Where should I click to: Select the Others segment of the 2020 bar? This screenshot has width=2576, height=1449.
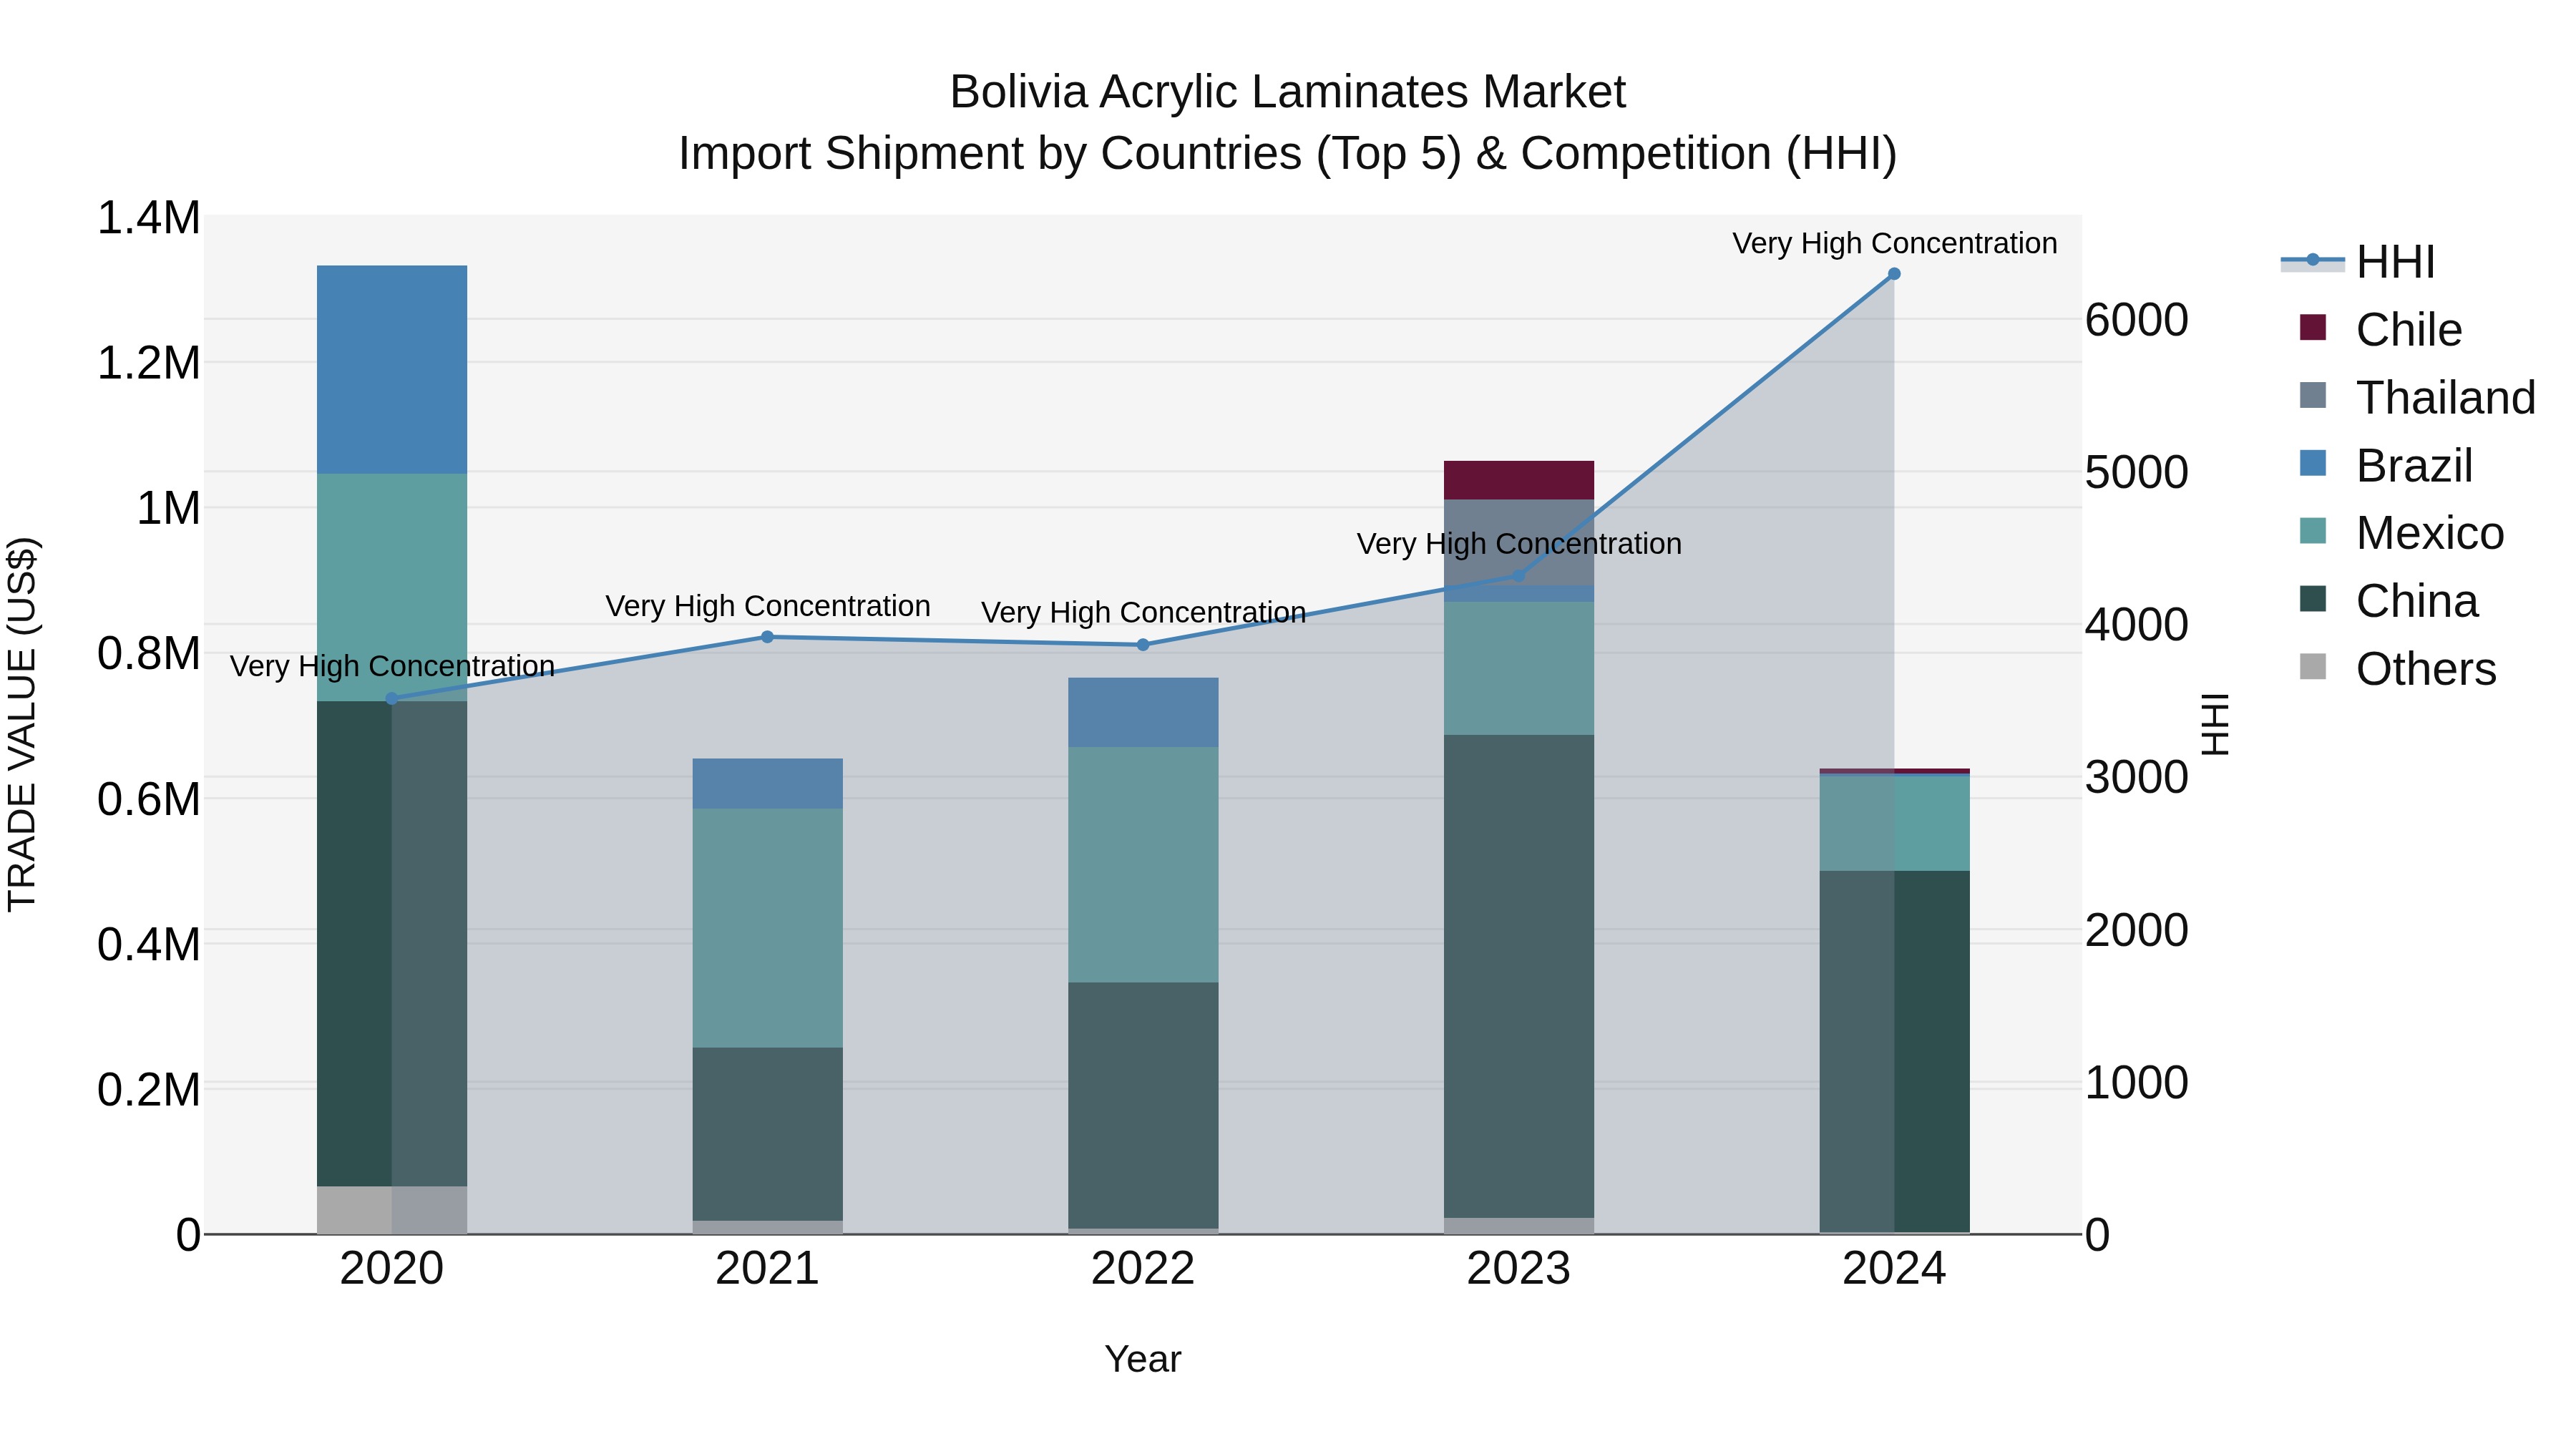pyautogui.click(x=392, y=1210)
